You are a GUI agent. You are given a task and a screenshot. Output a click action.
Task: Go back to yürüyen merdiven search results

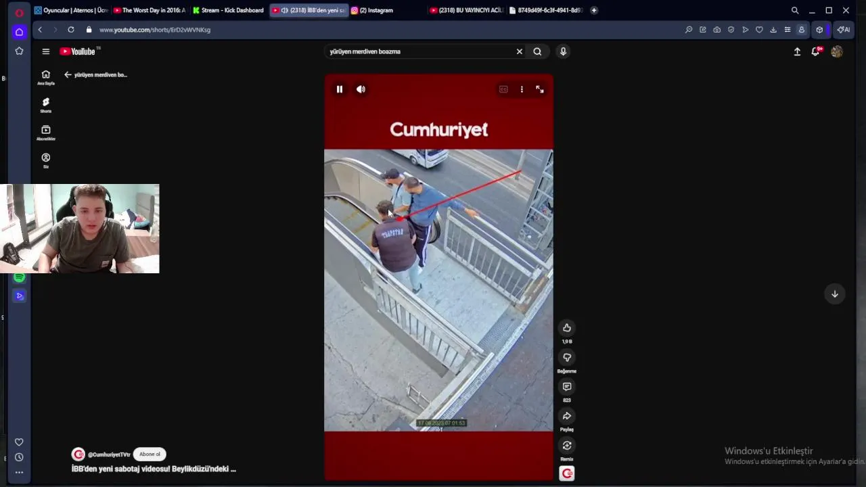[x=68, y=75]
